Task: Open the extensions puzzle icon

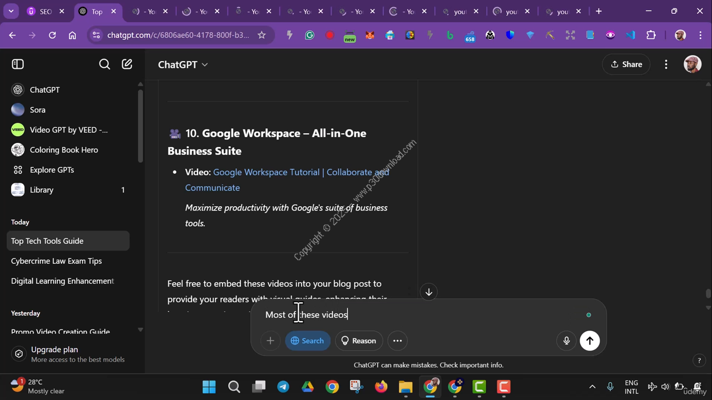Action: pos(651,35)
